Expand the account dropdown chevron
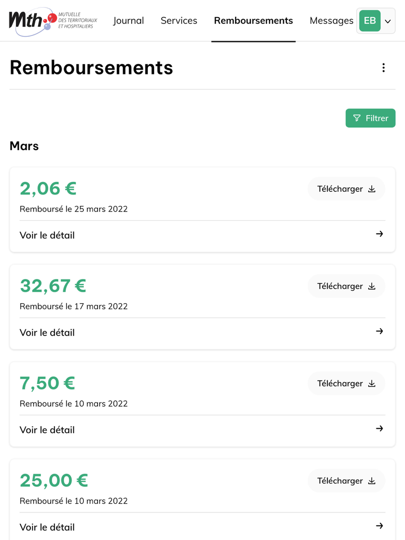 (x=388, y=21)
